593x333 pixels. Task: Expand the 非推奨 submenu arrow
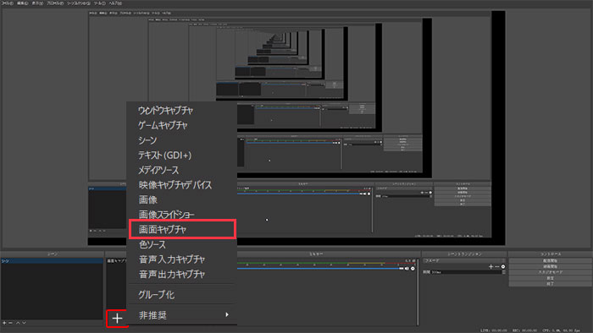click(227, 314)
